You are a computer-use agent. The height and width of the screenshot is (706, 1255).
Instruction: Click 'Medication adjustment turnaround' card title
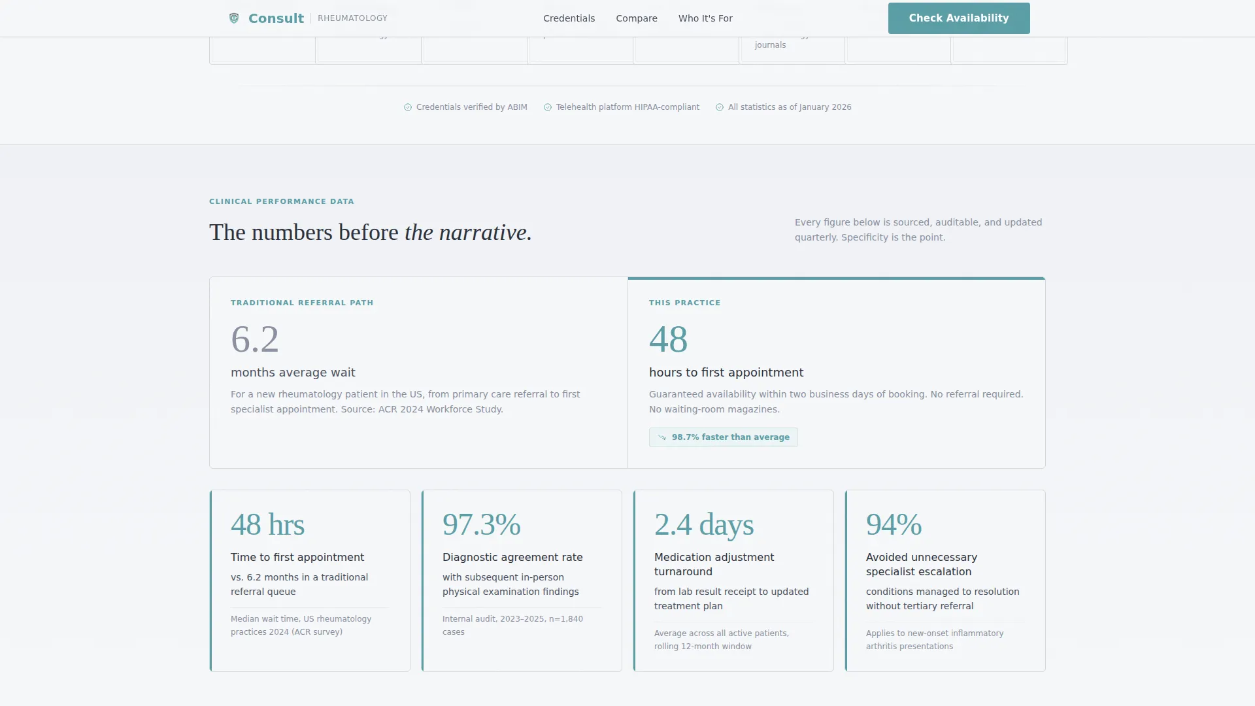[714, 564]
